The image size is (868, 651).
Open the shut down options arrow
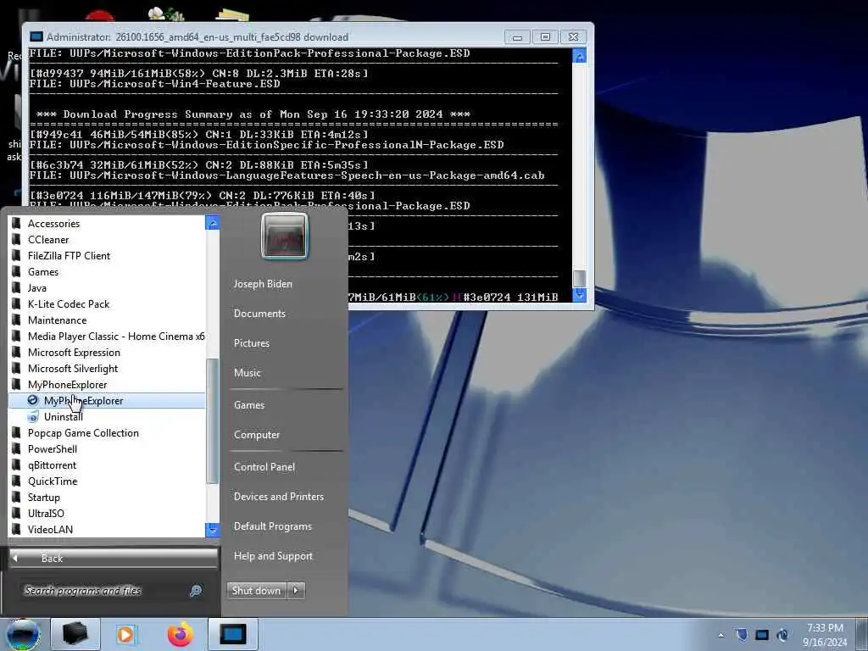296,591
